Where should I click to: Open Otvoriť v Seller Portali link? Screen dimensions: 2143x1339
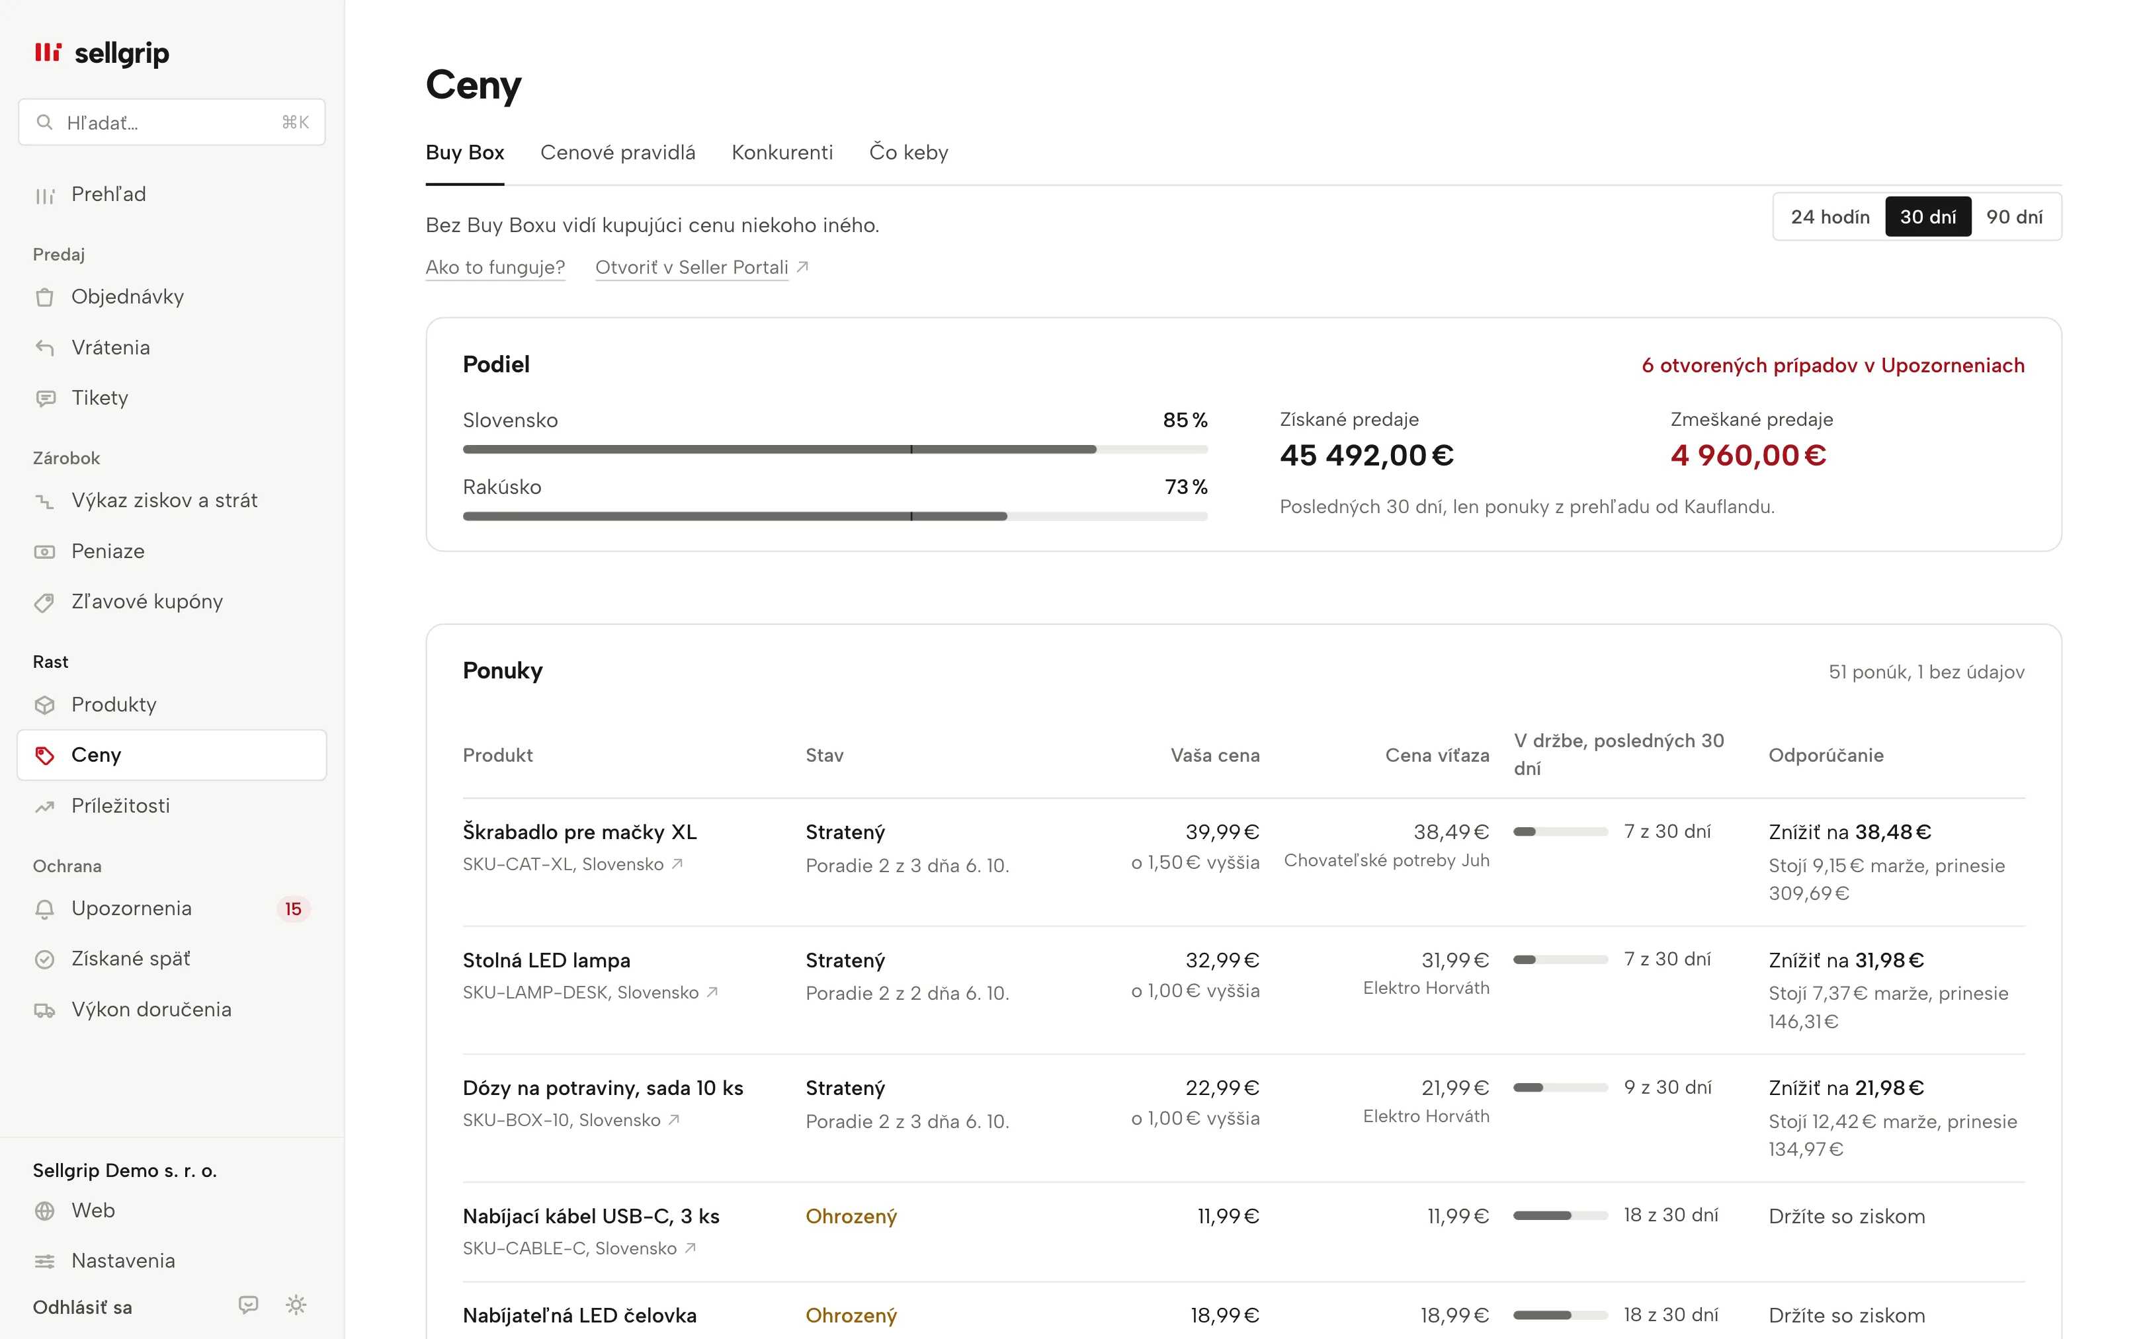coord(701,267)
